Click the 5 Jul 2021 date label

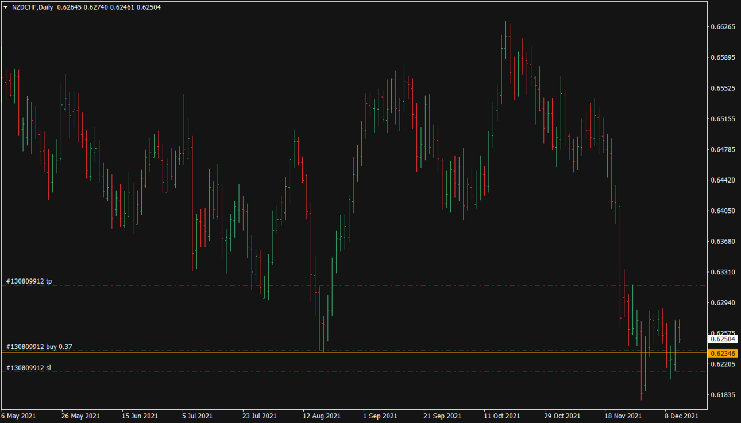198,416
